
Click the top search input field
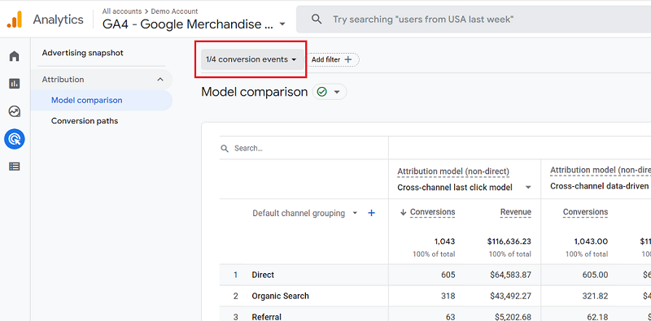click(474, 19)
